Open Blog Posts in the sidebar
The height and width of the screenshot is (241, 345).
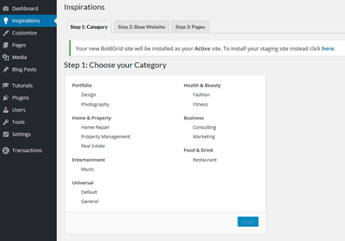pos(28,69)
